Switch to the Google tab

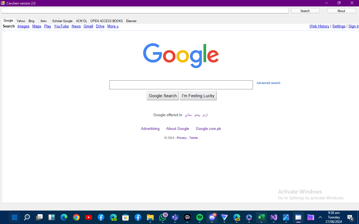tap(8, 21)
